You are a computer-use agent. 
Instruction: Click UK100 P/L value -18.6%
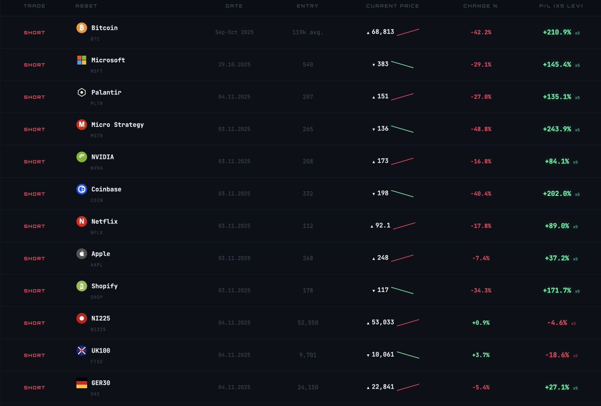(558, 355)
